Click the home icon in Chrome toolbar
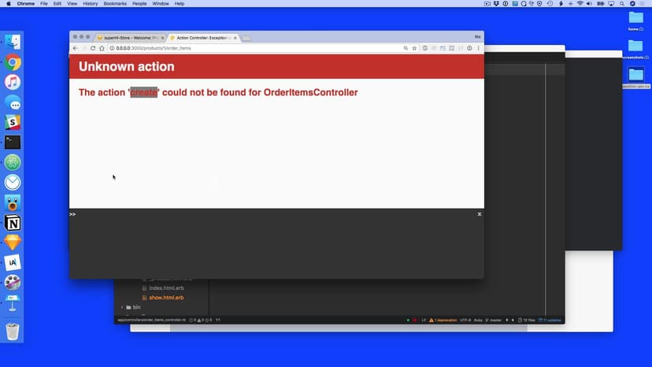The image size is (652, 367). pos(102,48)
